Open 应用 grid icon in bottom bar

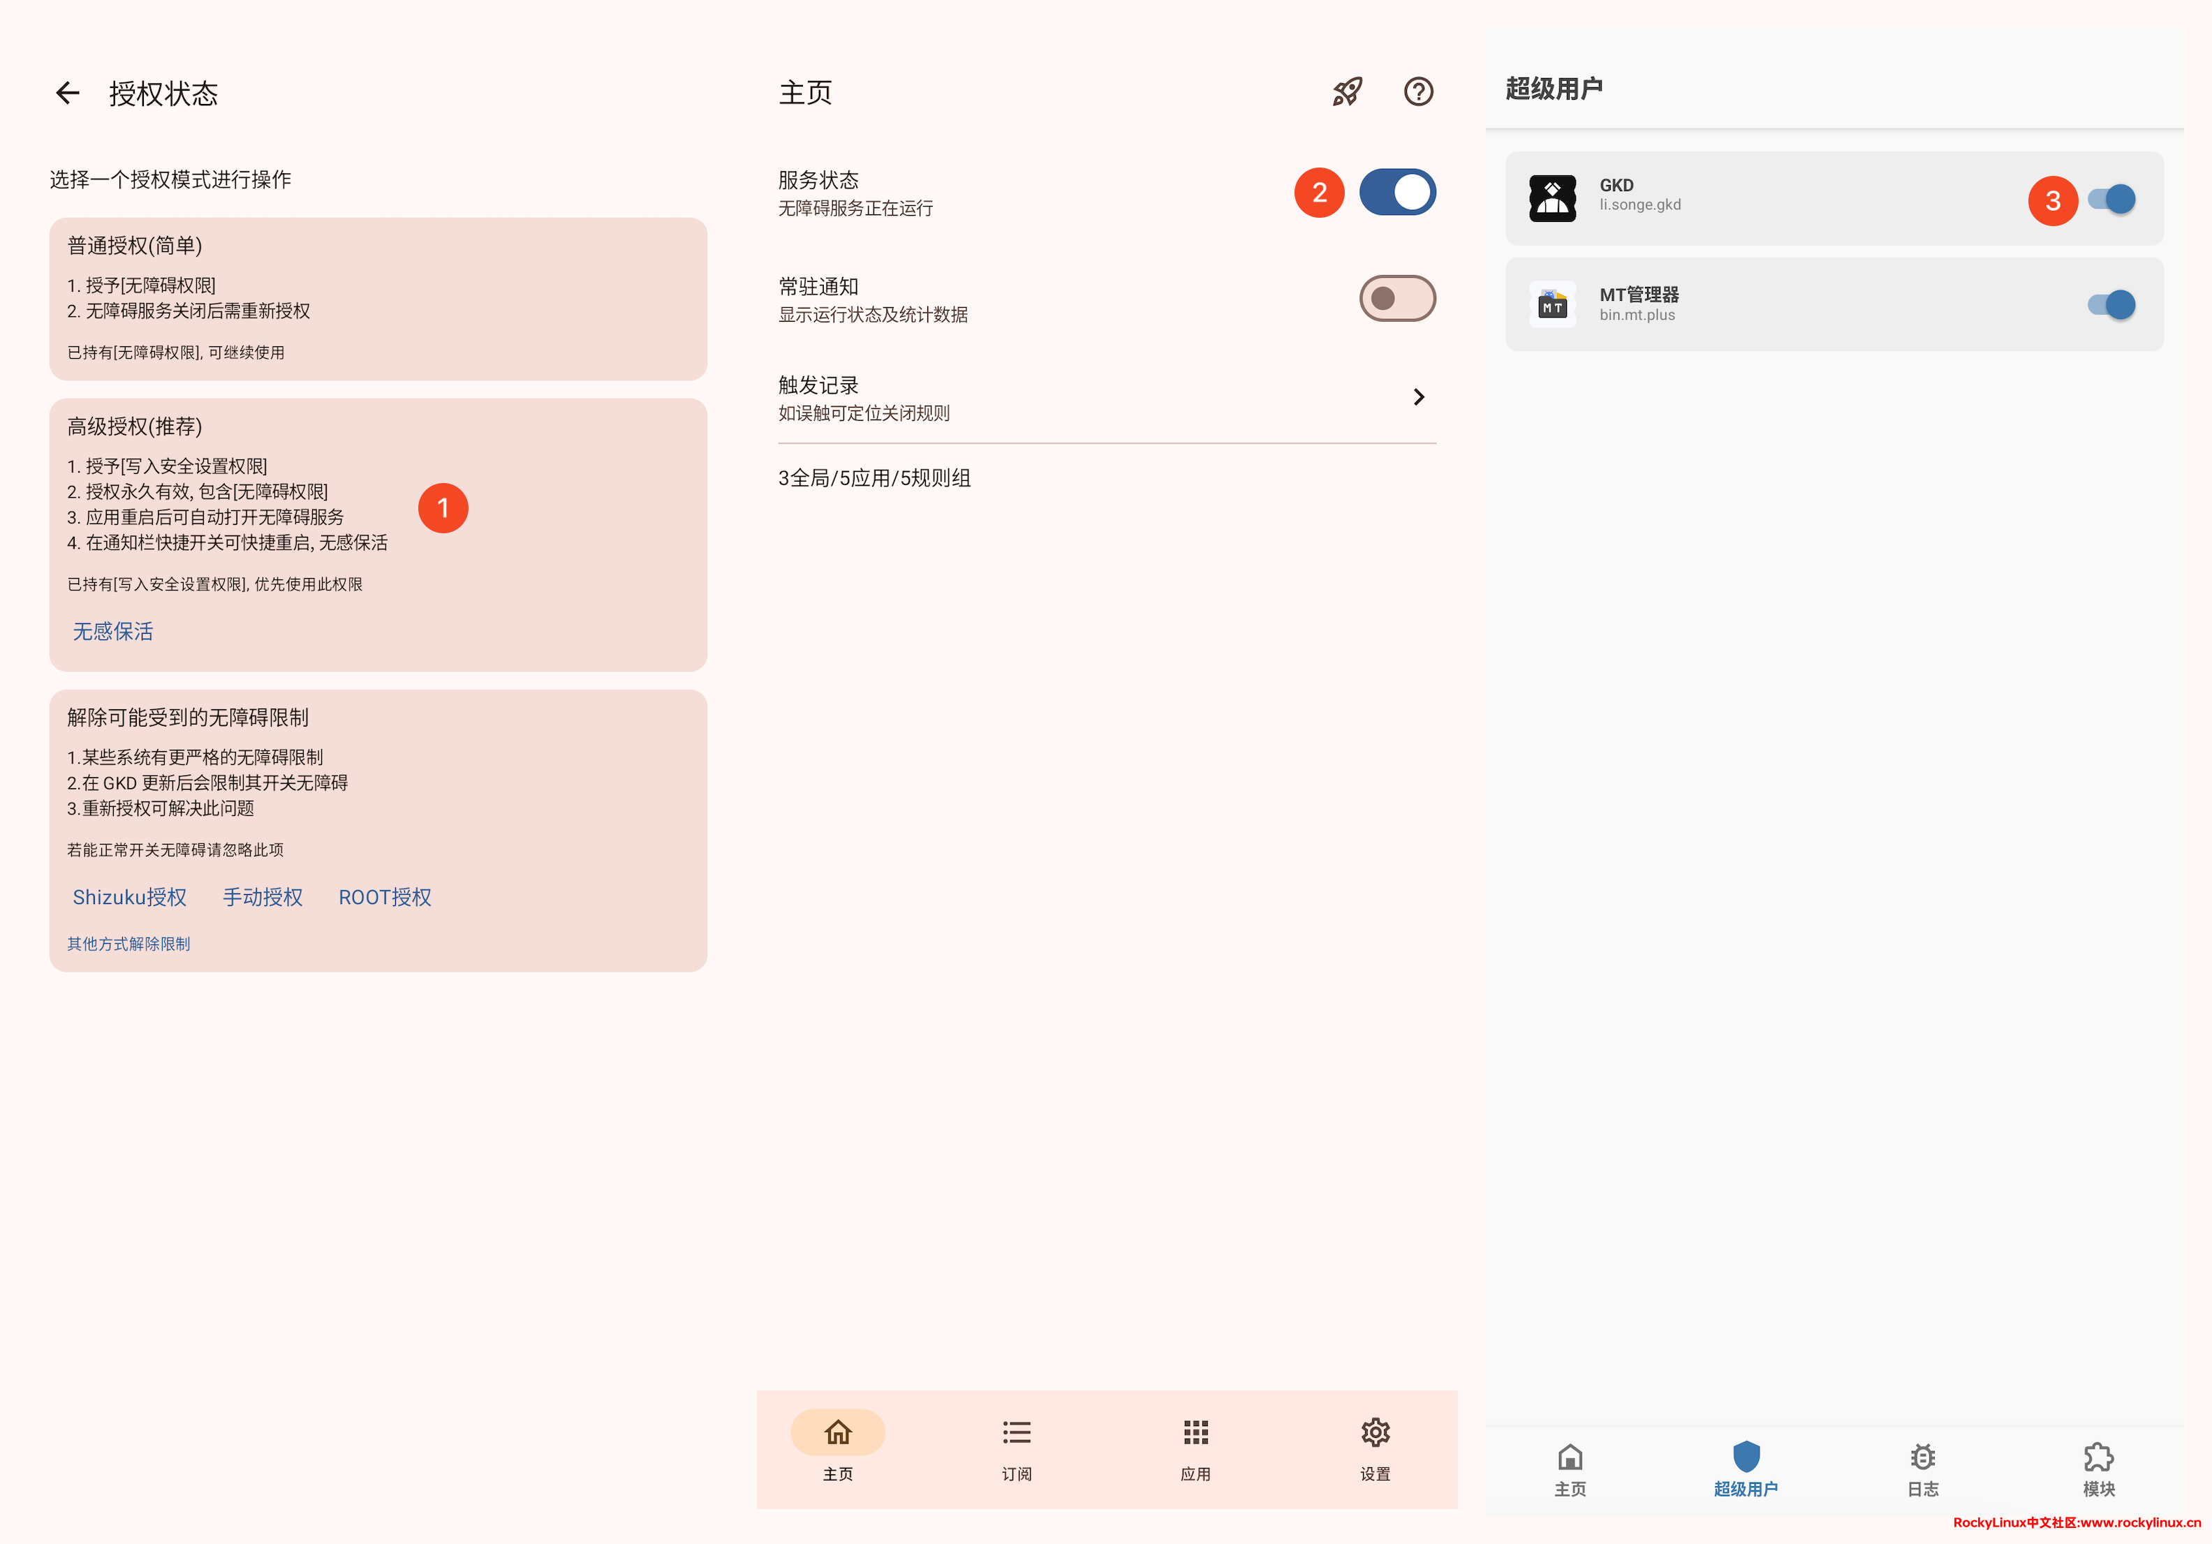pyautogui.click(x=1195, y=1433)
